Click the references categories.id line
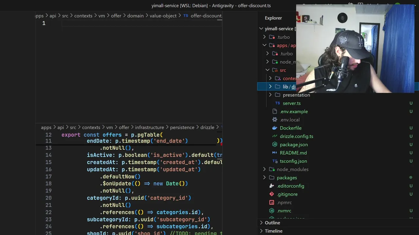The height and width of the screenshot is (235, 419). 152,212
